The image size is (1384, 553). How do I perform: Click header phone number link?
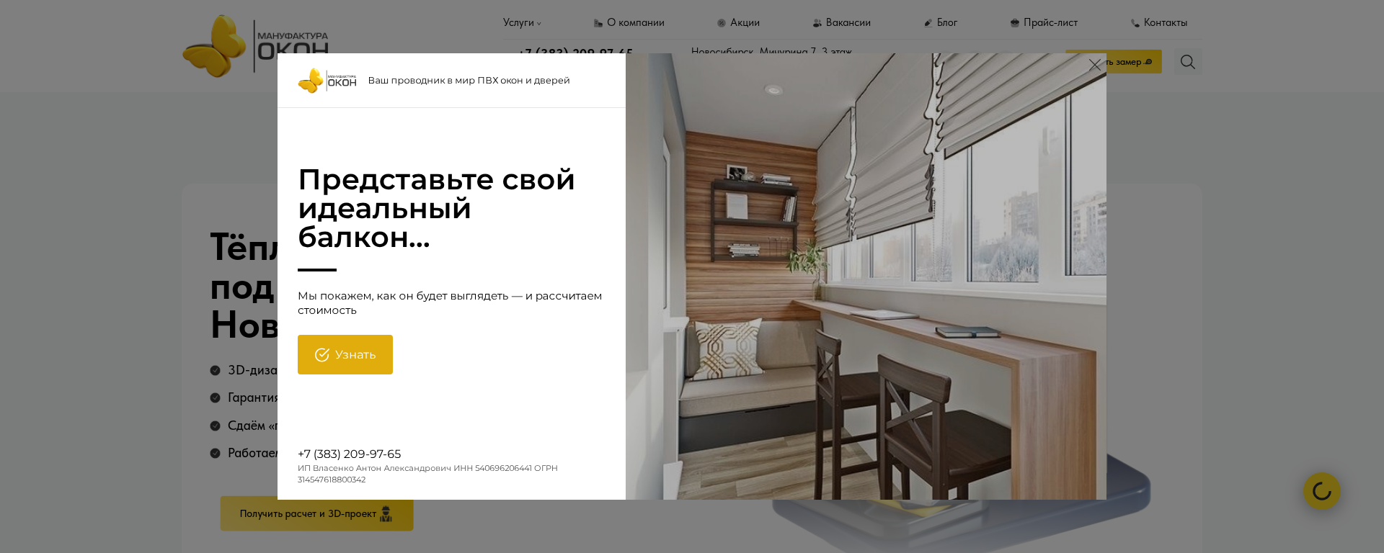pos(576,51)
